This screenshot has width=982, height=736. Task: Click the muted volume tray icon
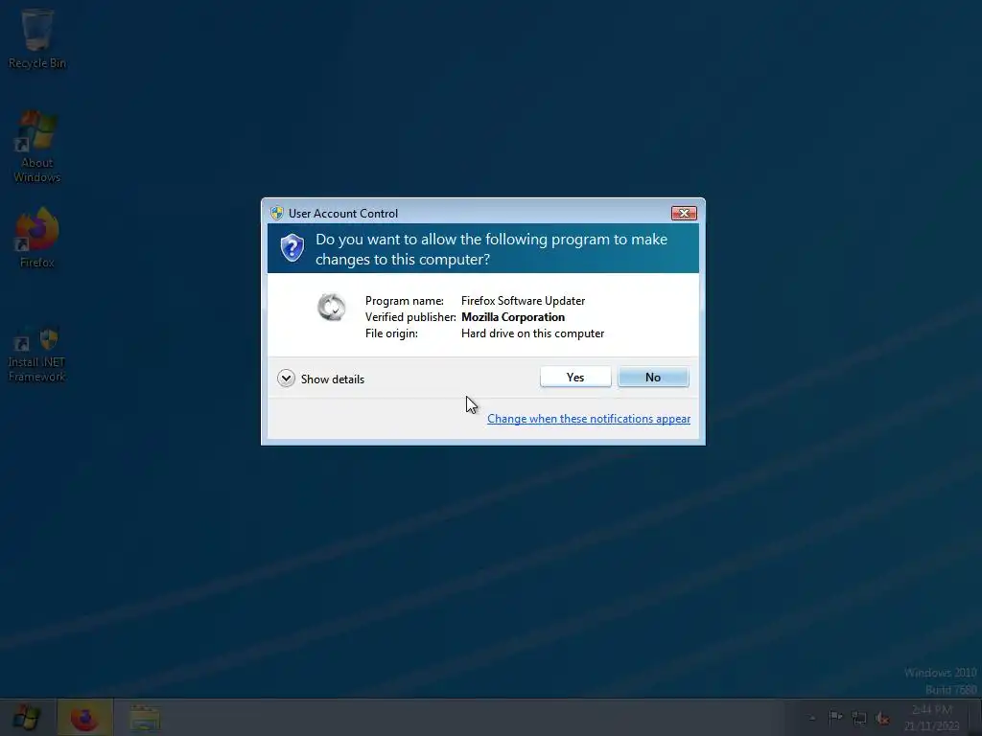pyautogui.click(x=883, y=718)
